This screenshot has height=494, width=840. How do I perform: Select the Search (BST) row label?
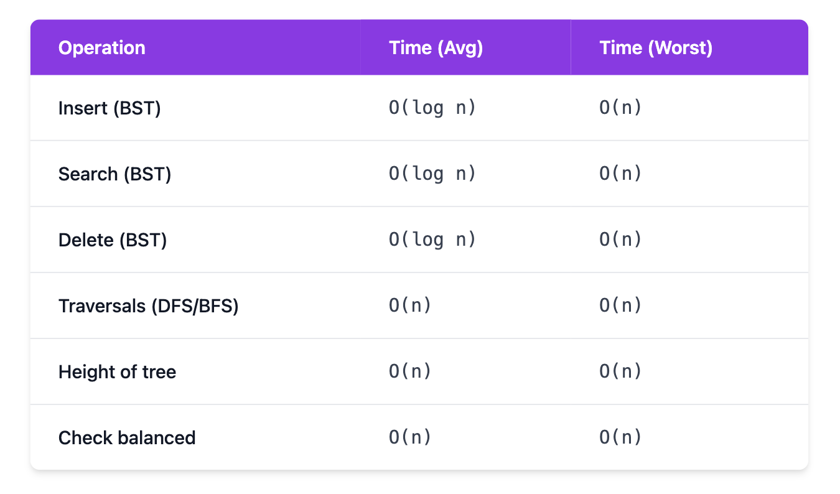tap(114, 174)
